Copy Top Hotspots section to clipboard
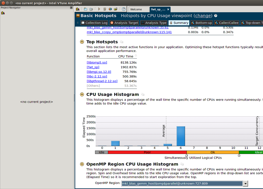Viewport: 263px width, 189px height. click(122, 42)
